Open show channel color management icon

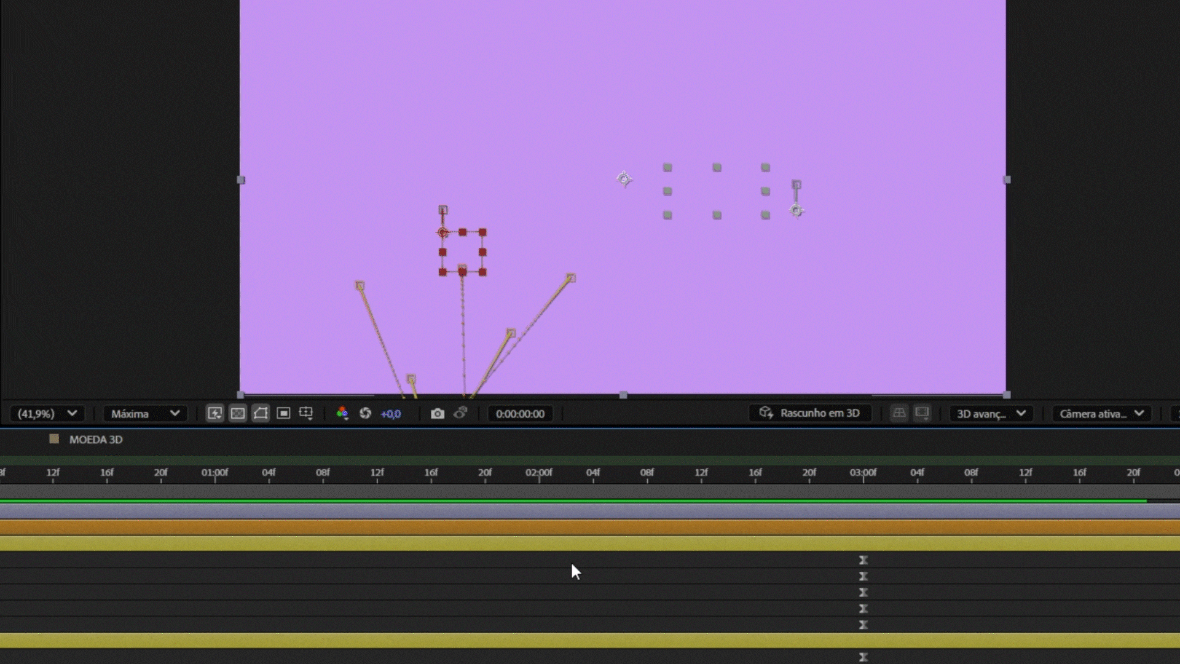pos(342,414)
